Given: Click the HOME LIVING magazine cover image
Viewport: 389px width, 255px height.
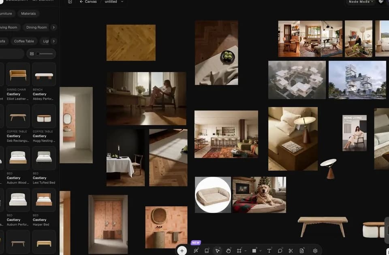Looking at the screenshot, I should click(355, 133).
